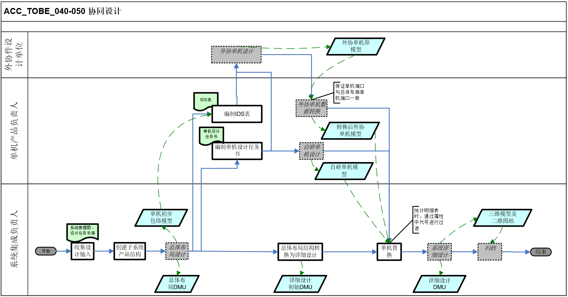Click the 自研单机模型 data shape

(x=344, y=171)
